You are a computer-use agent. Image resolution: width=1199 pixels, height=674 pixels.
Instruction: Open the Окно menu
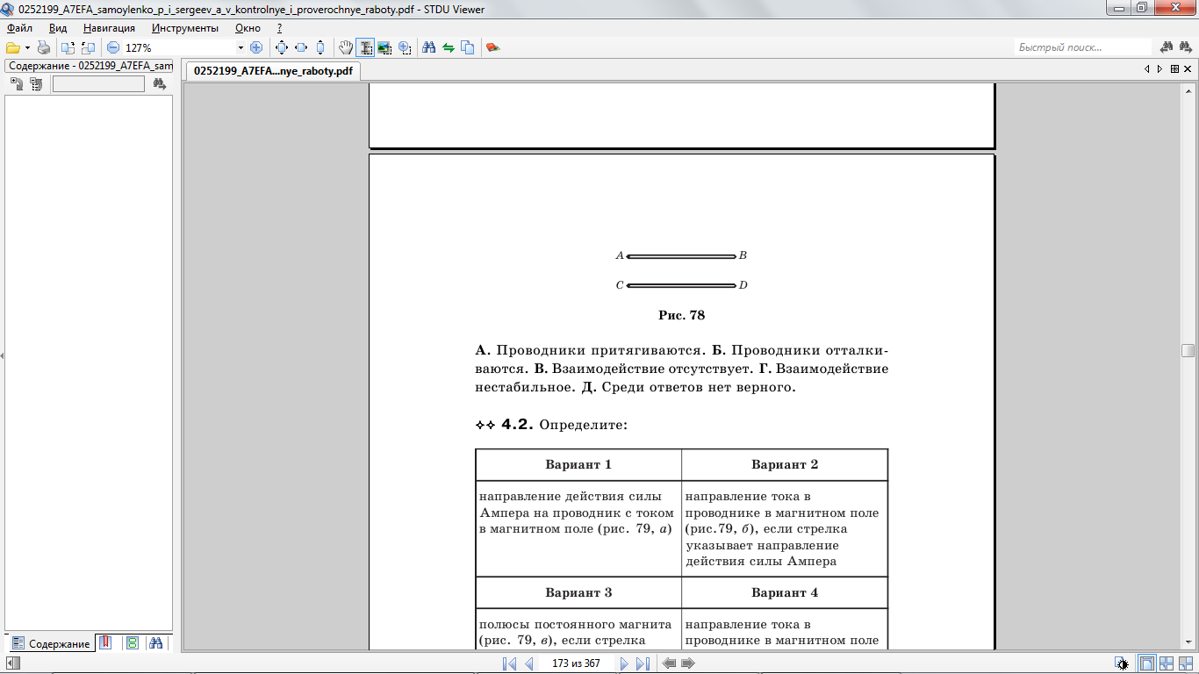pos(248,28)
